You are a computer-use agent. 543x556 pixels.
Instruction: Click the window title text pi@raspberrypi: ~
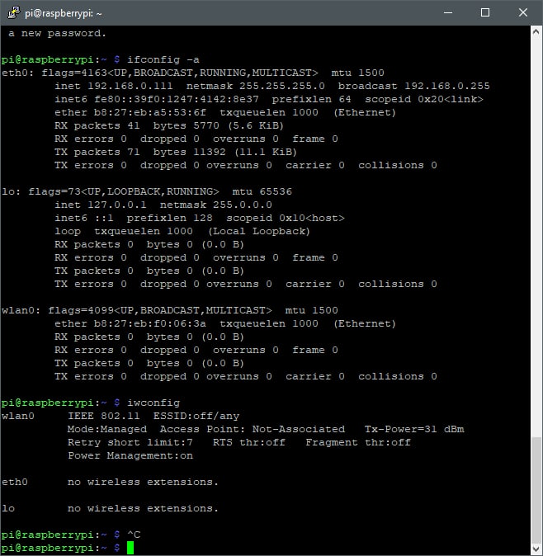tap(64, 13)
